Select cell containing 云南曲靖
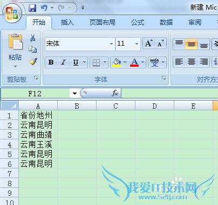The width and height of the screenshot is (218, 205). point(38,135)
